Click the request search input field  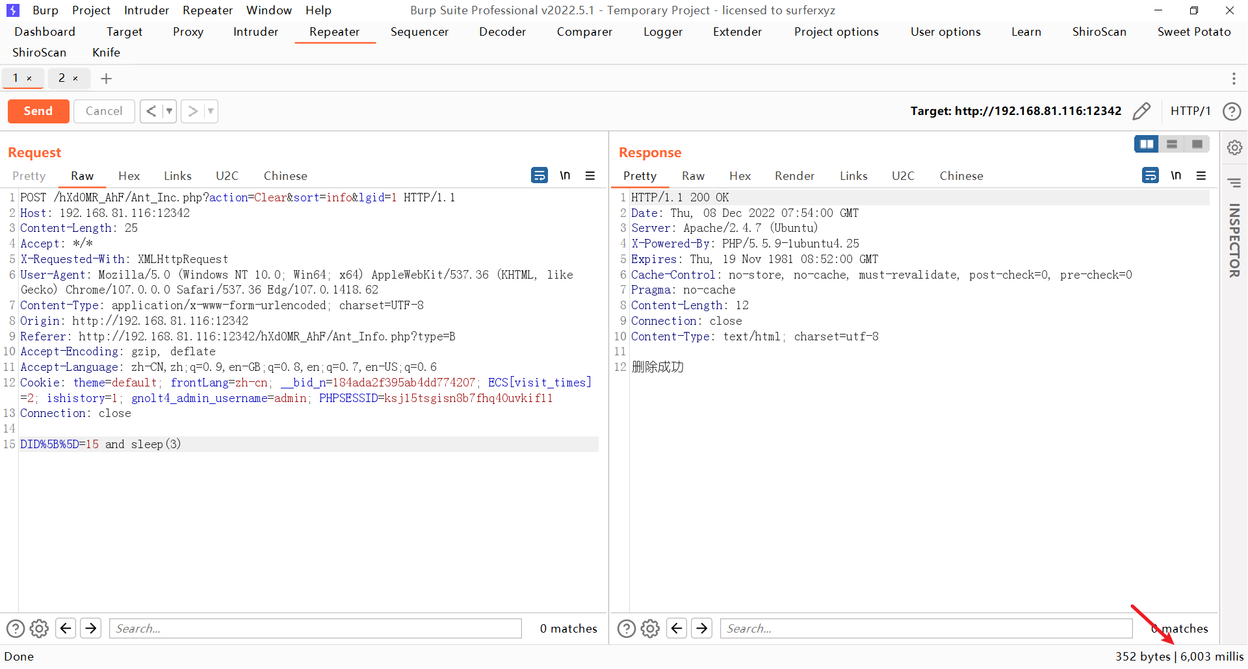pos(315,628)
